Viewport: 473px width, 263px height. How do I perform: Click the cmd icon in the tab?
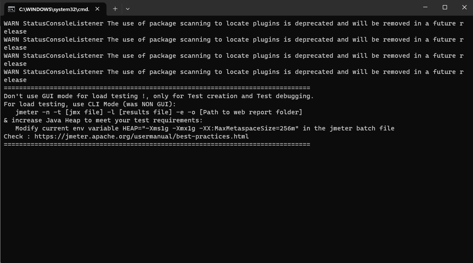coord(11,9)
